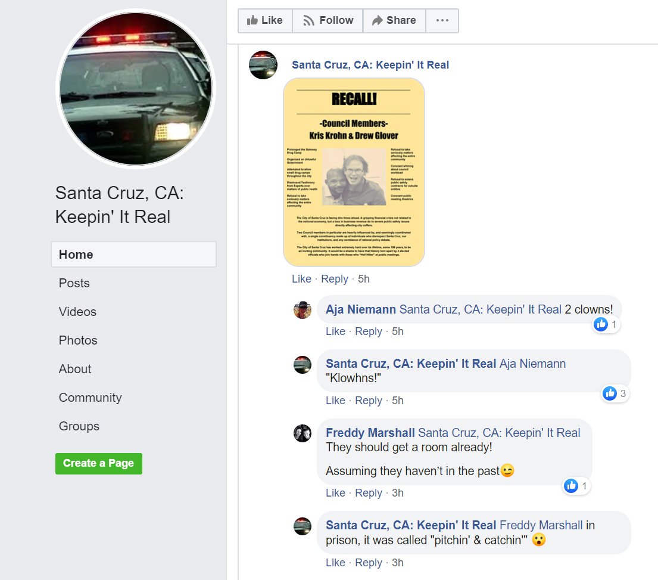This screenshot has width=658, height=580.
Task: Open the RECALL flyer image
Action: coord(354,172)
